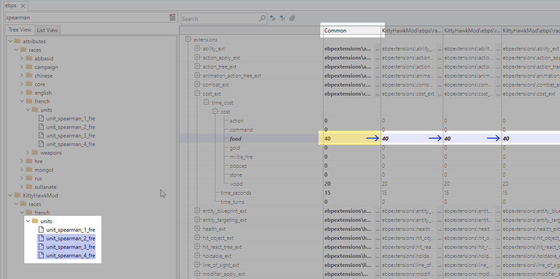This screenshot has height=279, width=560.
Task: Expand the rus folder
Action: click(22, 178)
